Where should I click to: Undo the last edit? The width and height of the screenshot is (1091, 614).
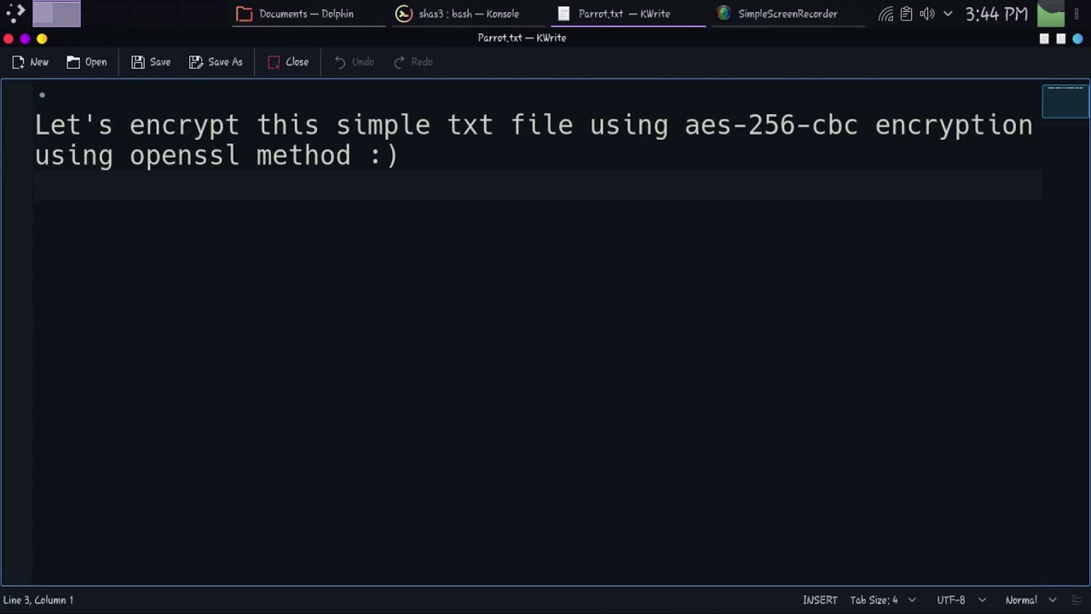355,62
